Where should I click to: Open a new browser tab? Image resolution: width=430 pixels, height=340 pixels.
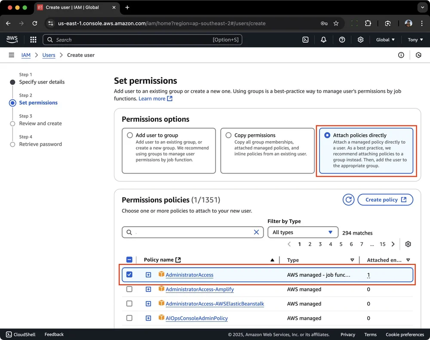tap(127, 7)
